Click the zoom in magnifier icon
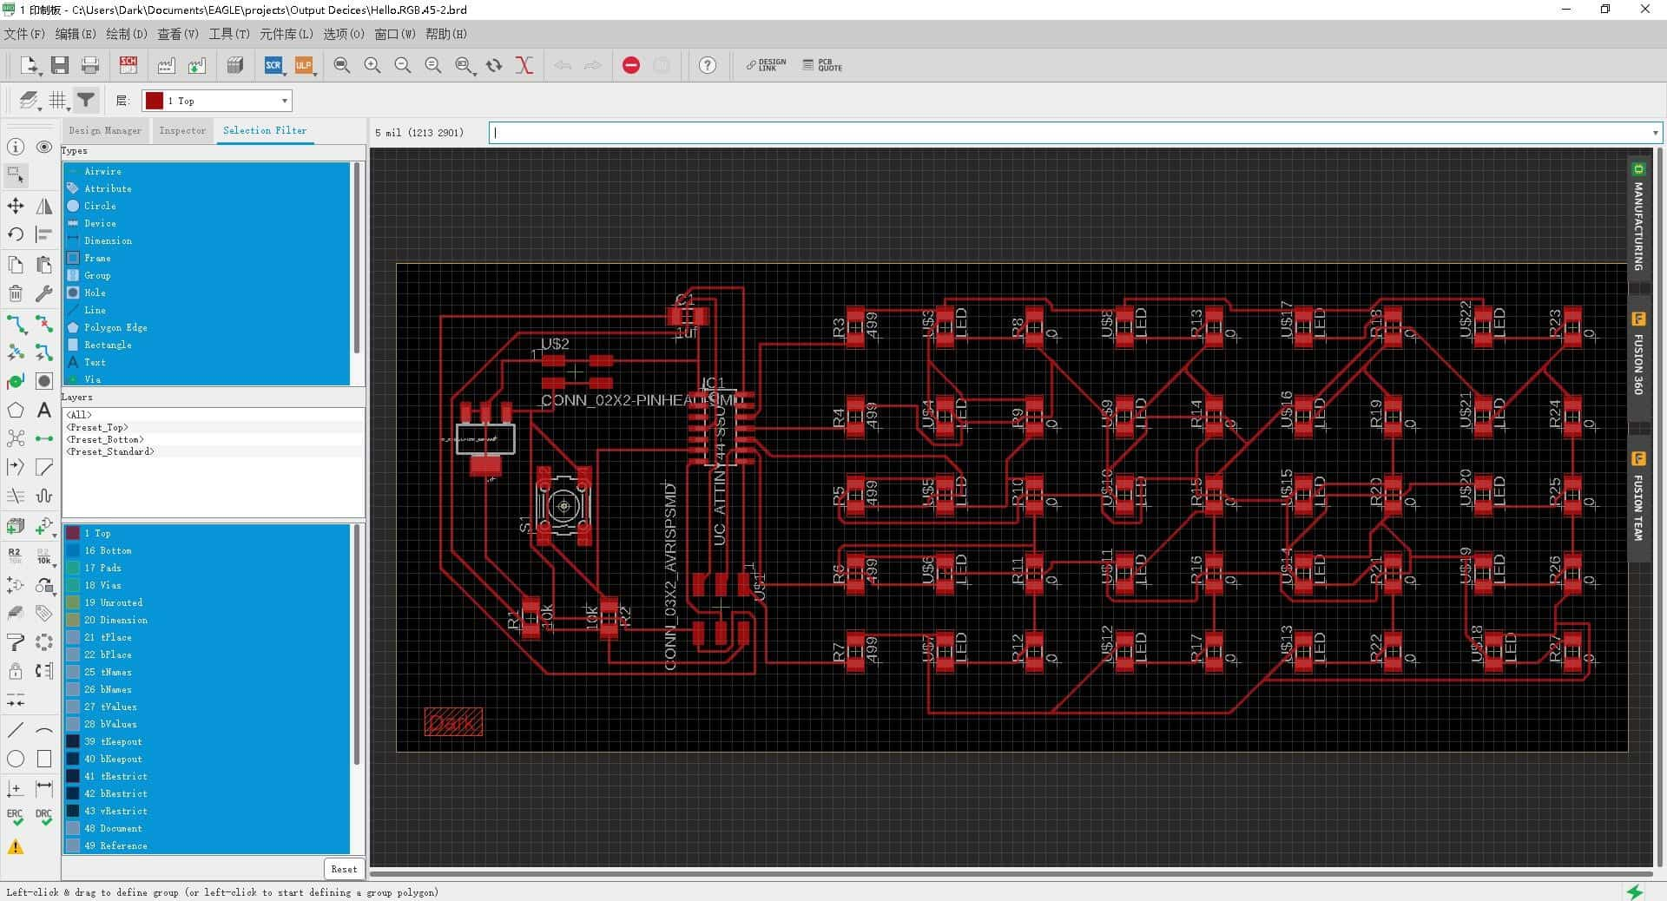Image resolution: width=1667 pixels, height=901 pixels. click(x=372, y=65)
